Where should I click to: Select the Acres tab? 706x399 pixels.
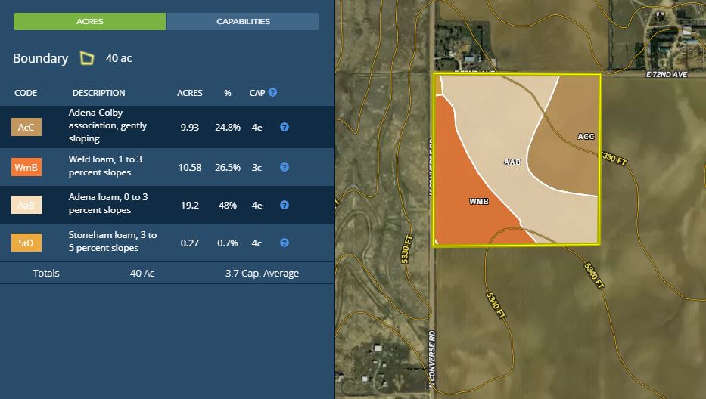pyautogui.click(x=90, y=21)
